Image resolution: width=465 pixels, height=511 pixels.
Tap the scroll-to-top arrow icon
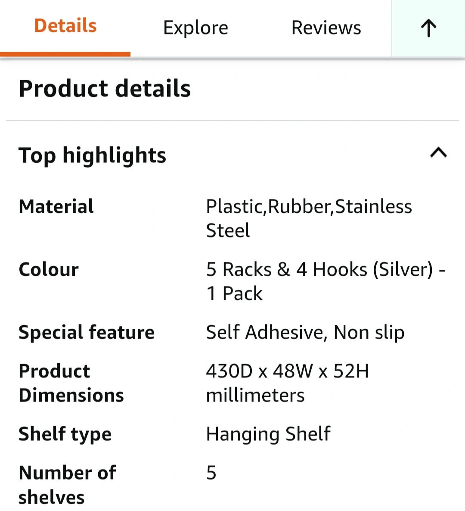(428, 28)
